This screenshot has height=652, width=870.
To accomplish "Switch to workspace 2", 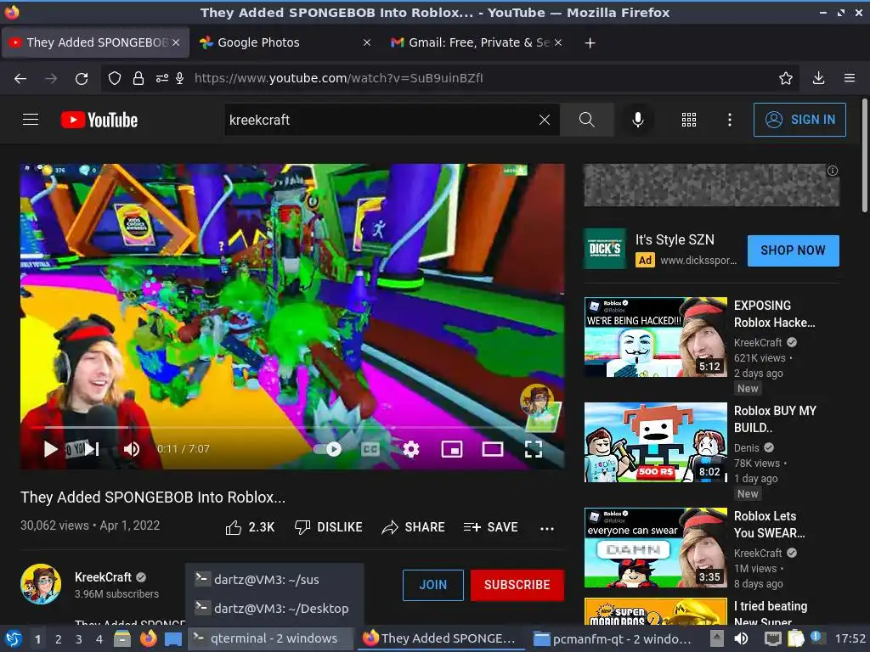I will [x=59, y=639].
